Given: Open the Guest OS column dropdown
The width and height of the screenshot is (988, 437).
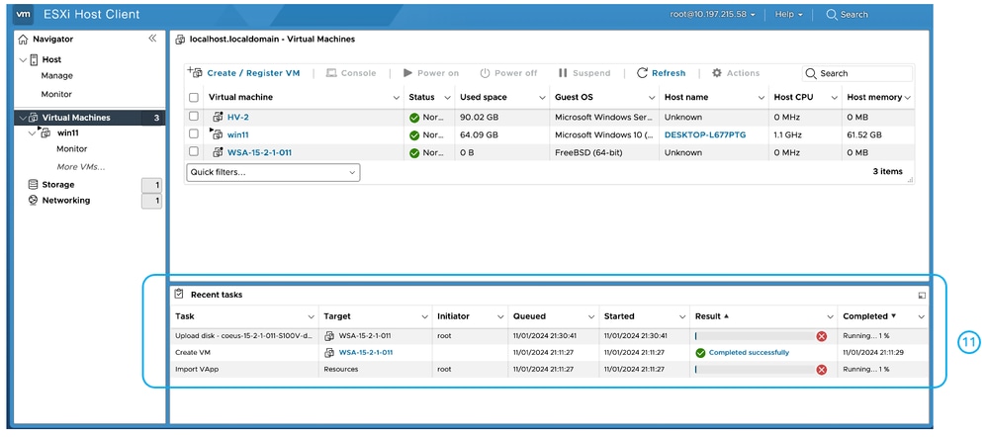Looking at the screenshot, I should 652,98.
